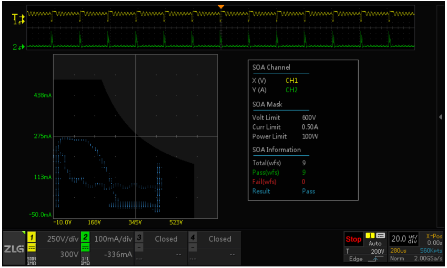Select the 2.00GSa/s sample rate value

[428, 259]
